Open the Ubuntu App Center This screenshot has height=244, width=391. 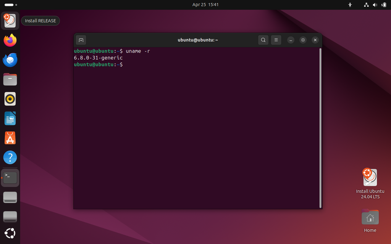click(x=10, y=138)
